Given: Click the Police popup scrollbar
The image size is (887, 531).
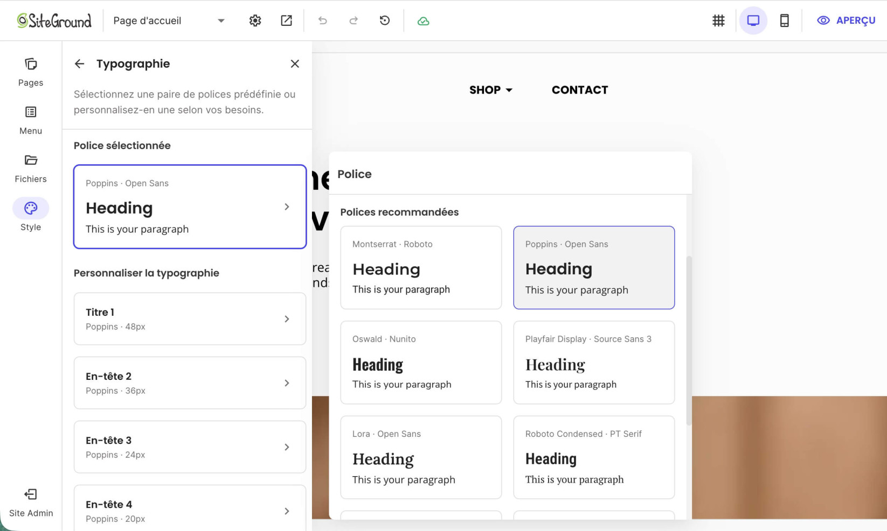Looking at the screenshot, I should pos(689,341).
